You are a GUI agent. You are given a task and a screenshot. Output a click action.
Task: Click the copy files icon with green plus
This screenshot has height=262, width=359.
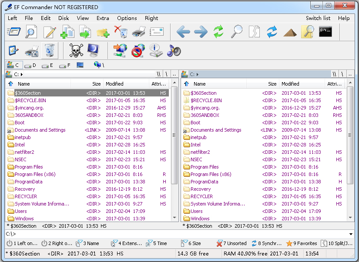(67, 32)
